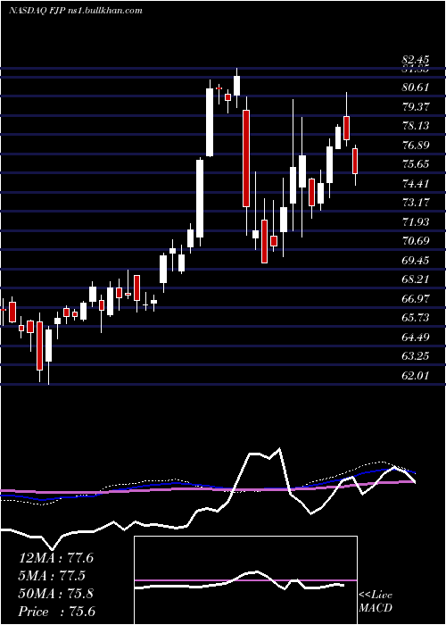The height and width of the screenshot is (625, 446).
Task: Click the 63.25 price axis label
Action: click(x=416, y=356)
